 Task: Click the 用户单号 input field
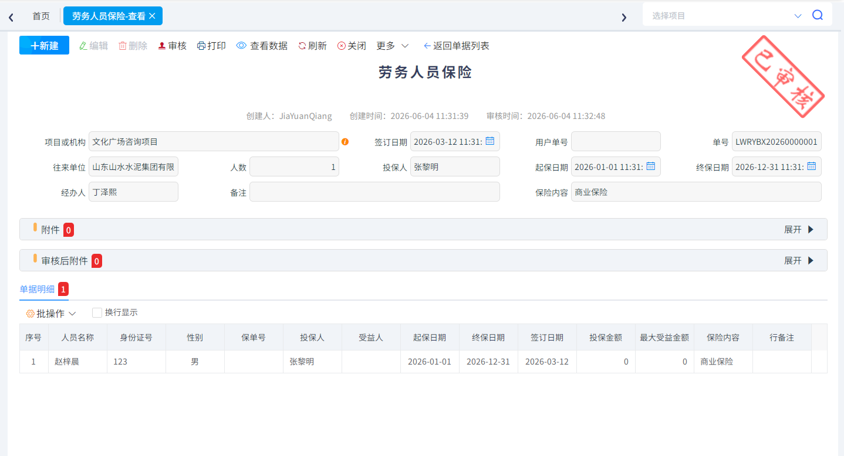(x=616, y=141)
